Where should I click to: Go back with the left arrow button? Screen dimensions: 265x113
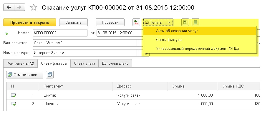coord(9,7)
